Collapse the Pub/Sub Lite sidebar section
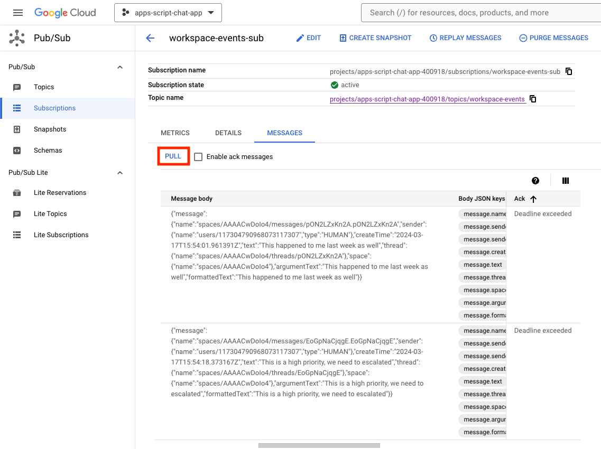 pos(120,173)
